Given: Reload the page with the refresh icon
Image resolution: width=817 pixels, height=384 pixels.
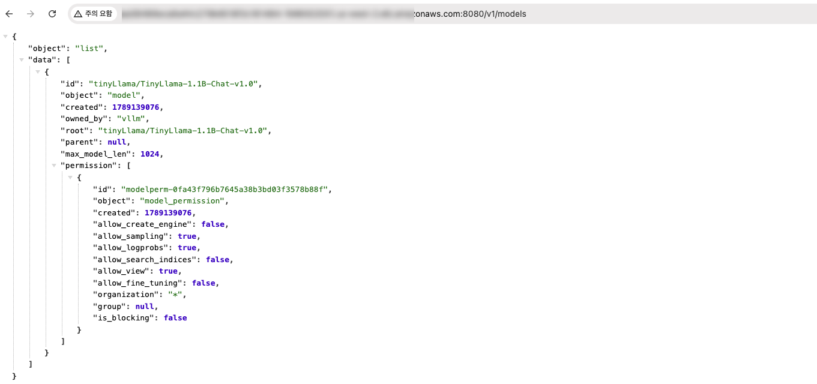Looking at the screenshot, I should (52, 14).
